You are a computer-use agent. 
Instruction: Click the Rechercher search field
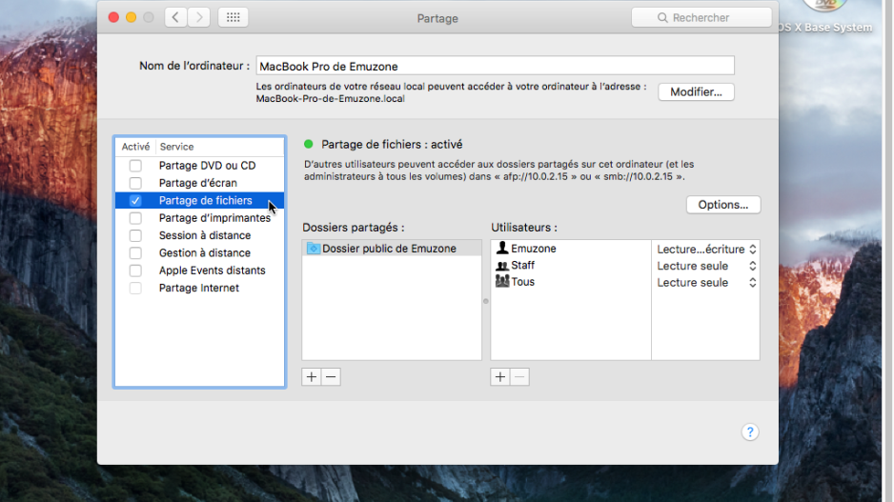click(x=701, y=18)
